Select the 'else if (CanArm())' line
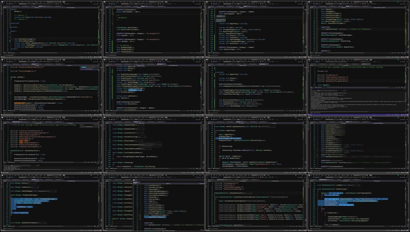Viewport: 410px width, 232px height. 332,225
